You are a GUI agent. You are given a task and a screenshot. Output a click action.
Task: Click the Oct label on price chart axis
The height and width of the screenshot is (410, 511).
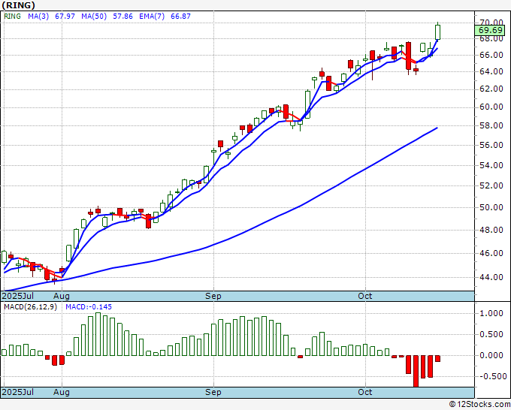click(x=365, y=296)
